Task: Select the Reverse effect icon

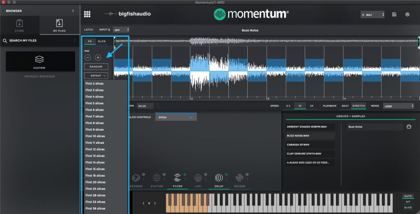Action: [136, 177]
